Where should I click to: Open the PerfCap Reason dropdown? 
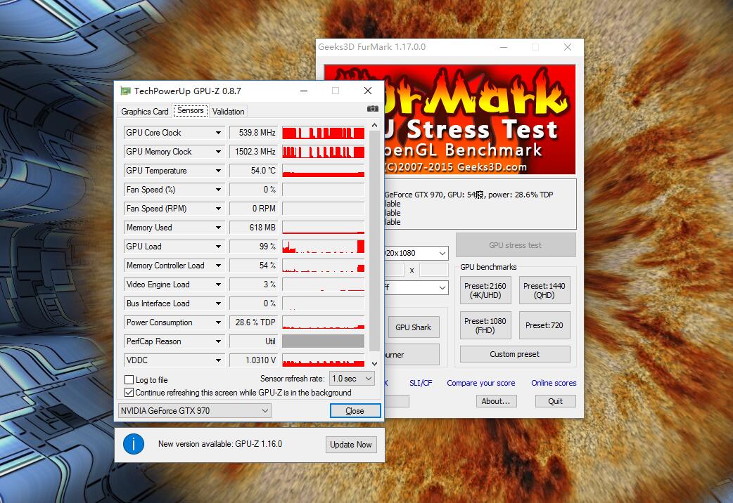pyautogui.click(x=218, y=341)
